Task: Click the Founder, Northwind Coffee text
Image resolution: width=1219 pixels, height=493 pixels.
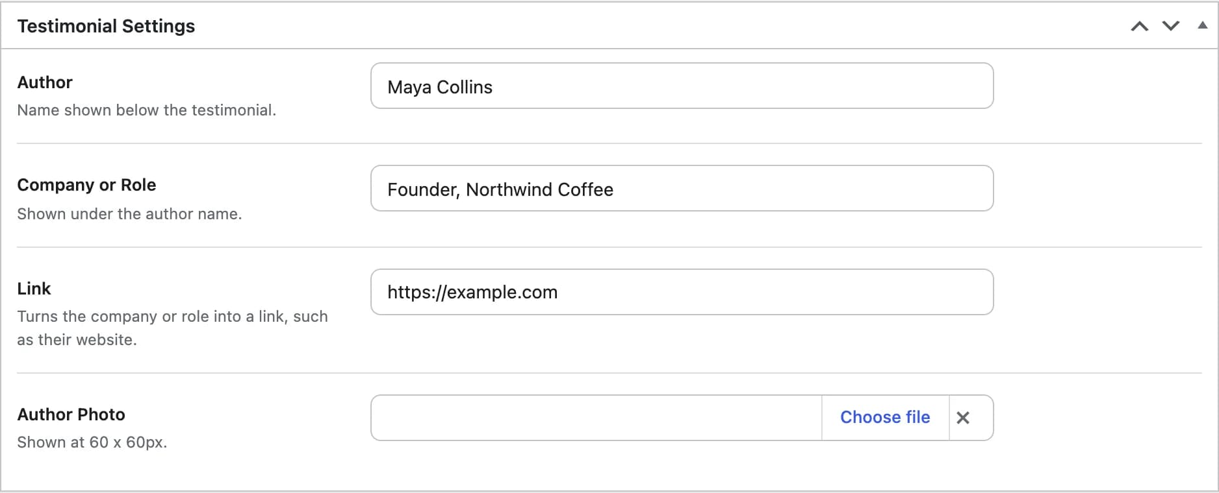Action: click(x=500, y=189)
